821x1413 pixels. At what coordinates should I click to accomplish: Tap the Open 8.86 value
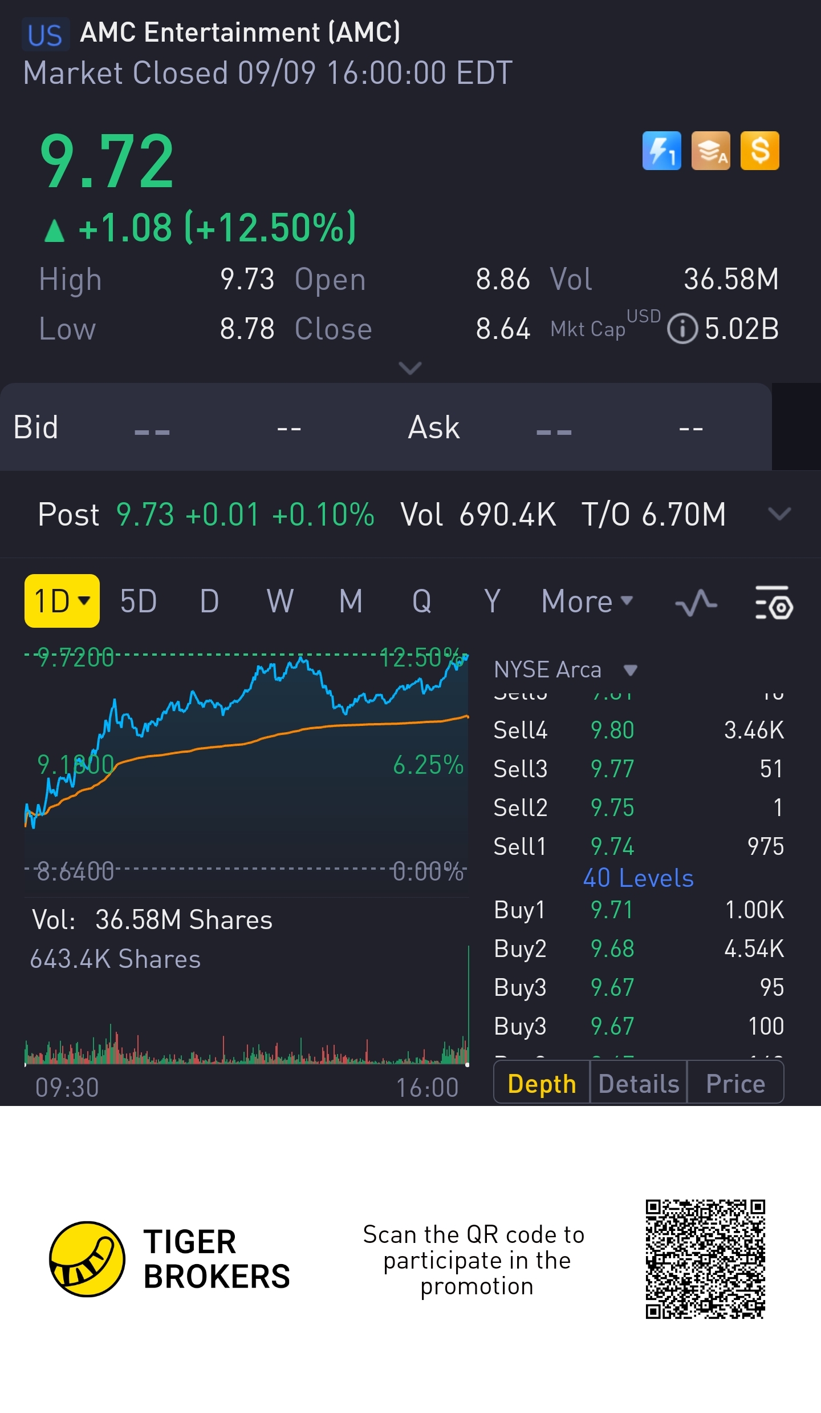click(x=503, y=279)
